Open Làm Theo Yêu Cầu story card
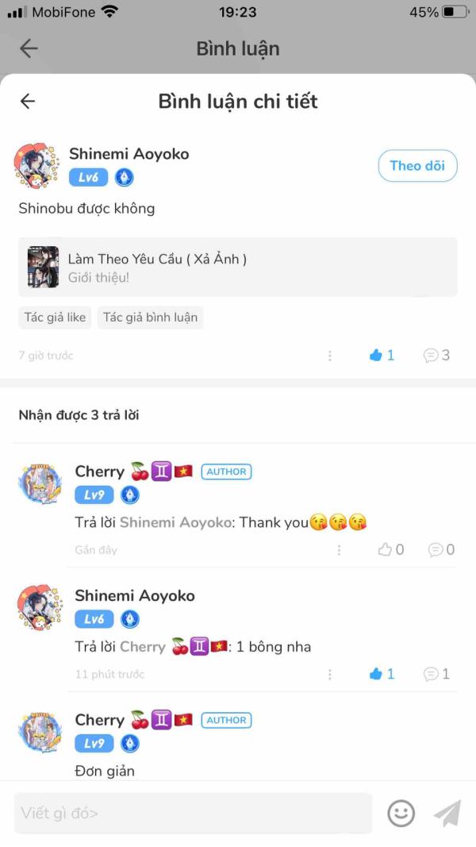476x847 pixels. coord(238,267)
